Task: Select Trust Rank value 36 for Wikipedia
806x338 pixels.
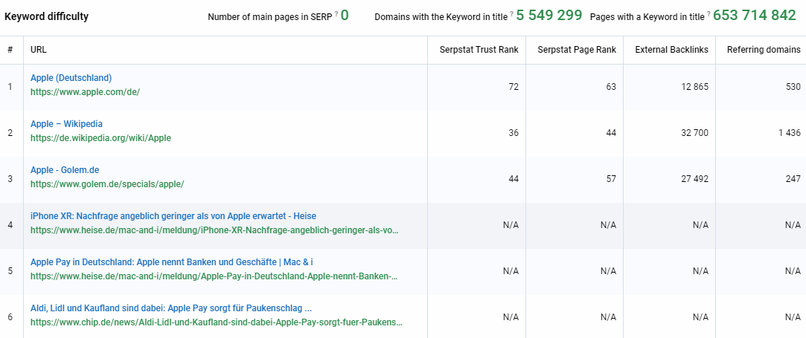Action: tap(514, 133)
